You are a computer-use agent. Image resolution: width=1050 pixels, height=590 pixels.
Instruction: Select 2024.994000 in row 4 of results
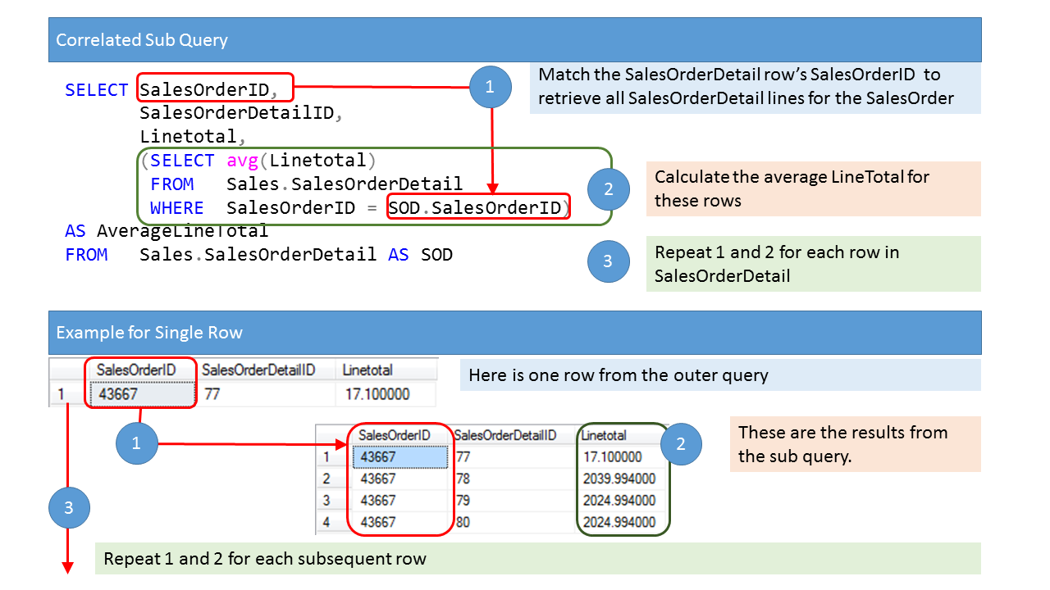622,521
